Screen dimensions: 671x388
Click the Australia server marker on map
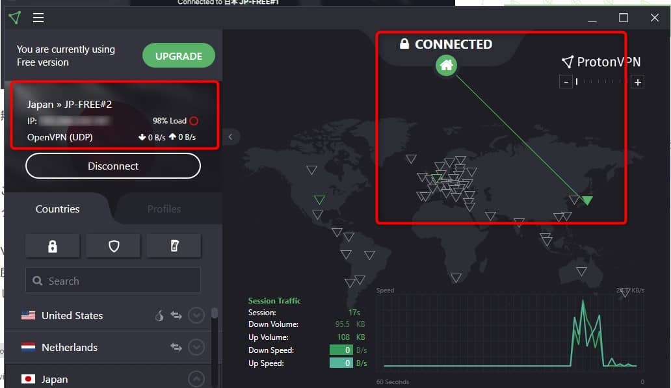[x=581, y=271]
